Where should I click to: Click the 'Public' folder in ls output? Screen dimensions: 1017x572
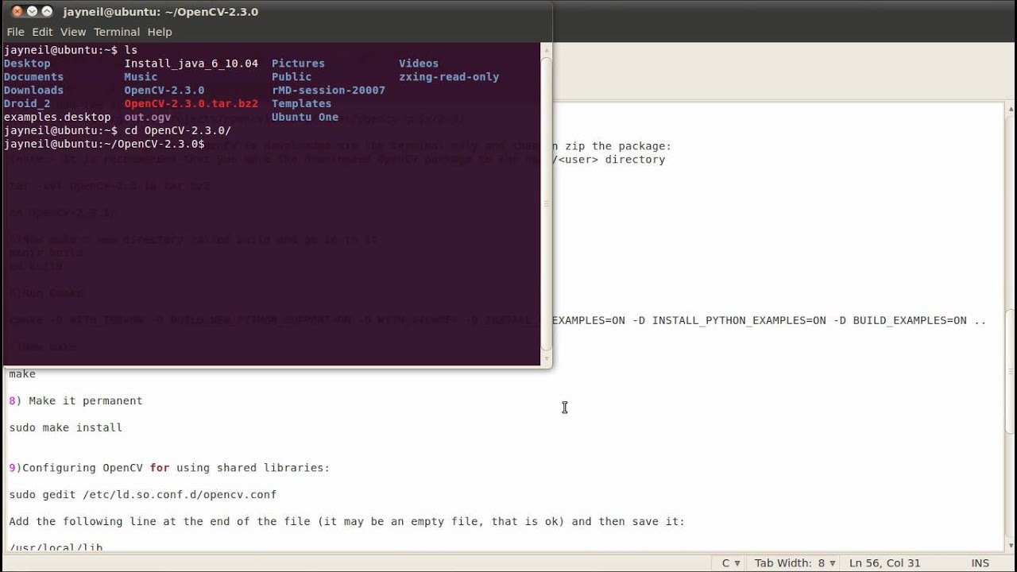(x=292, y=77)
